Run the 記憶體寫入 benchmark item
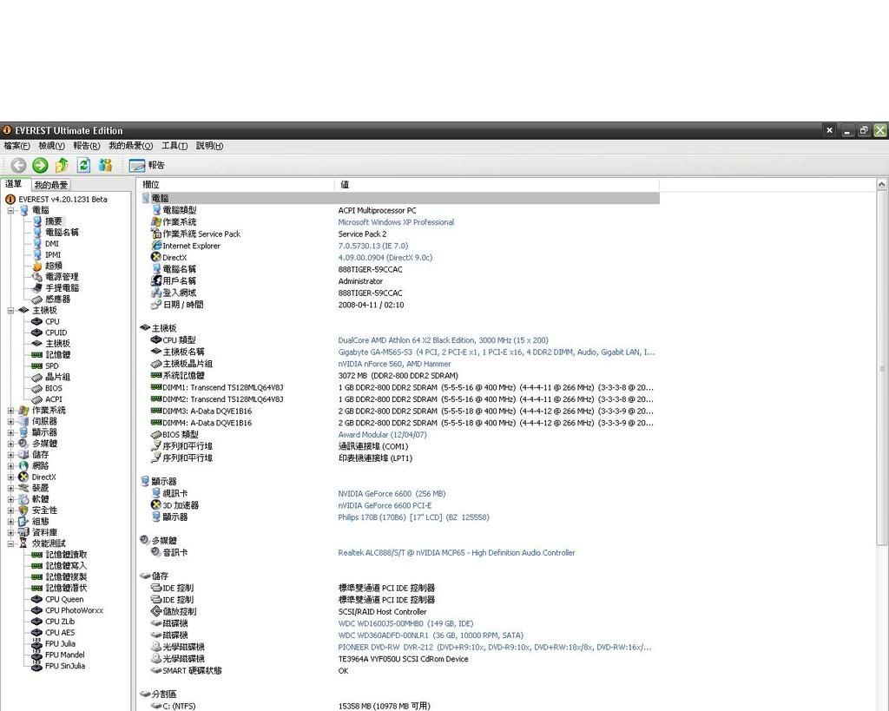This screenshot has width=889, height=711. click(66, 566)
